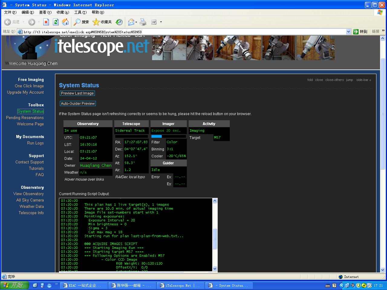The height and width of the screenshot is (290, 387).
Task: Switch to the 陈华强 mailbox taskbar window
Action: pos(132,285)
